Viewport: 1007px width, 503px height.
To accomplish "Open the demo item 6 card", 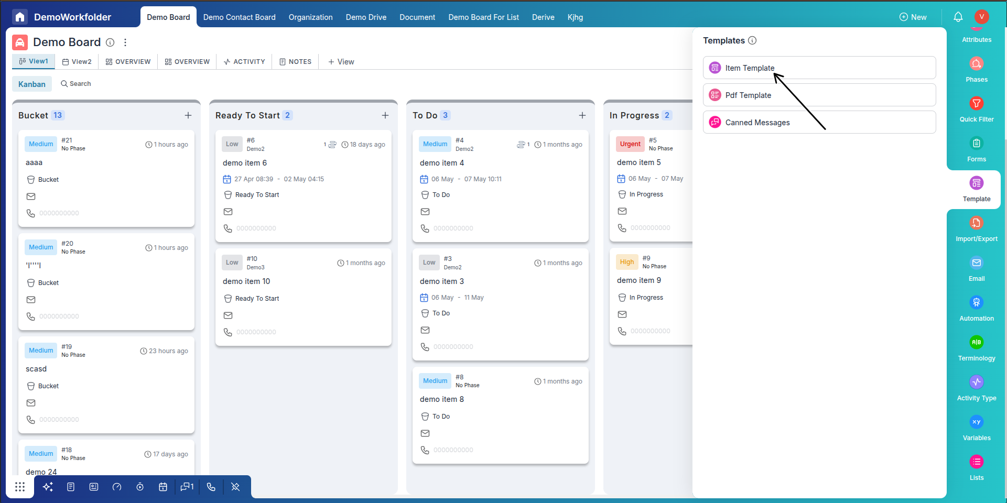I will pyautogui.click(x=304, y=186).
